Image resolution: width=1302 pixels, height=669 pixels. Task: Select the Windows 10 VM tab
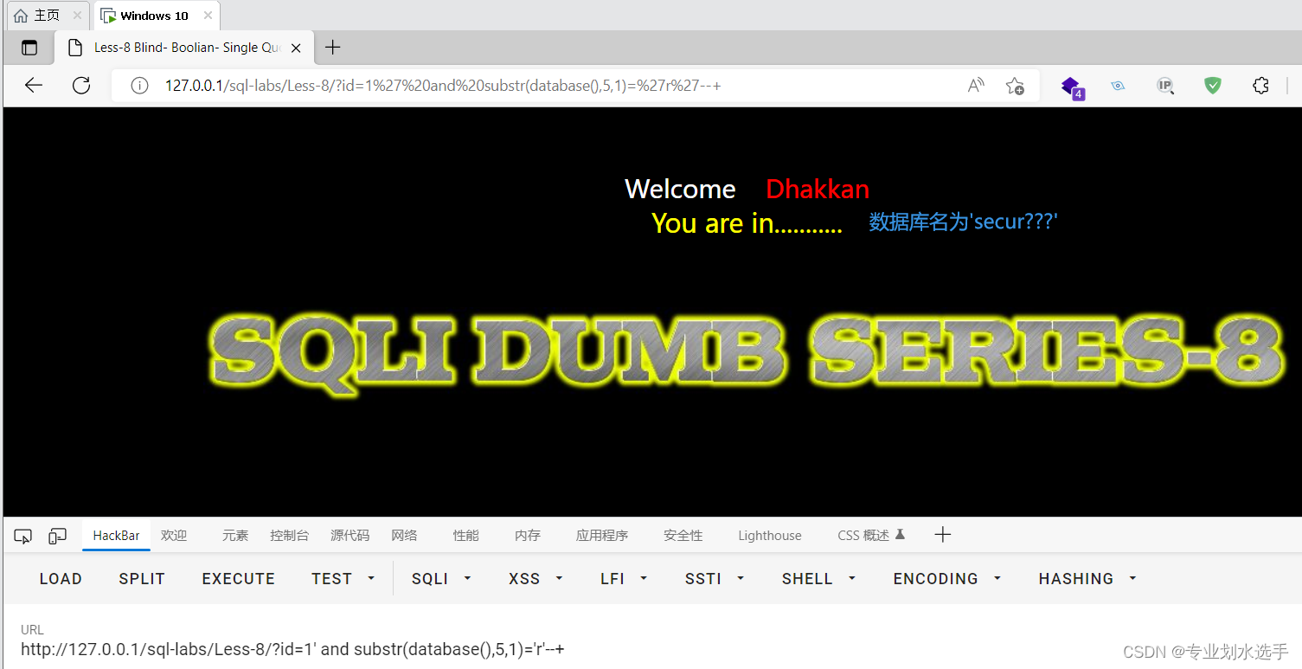point(155,16)
